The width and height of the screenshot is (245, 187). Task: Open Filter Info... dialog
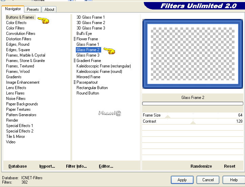76,166
